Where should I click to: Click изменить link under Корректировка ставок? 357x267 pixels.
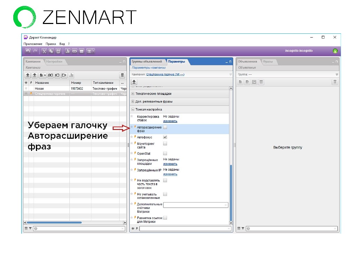click(x=170, y=121)
